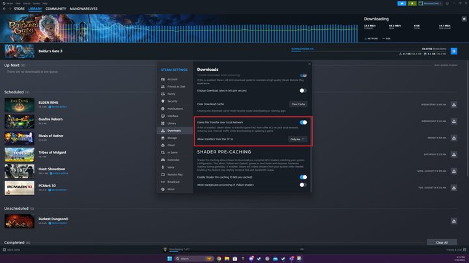Open the MANOWARELVES profile tab
The width and height of the screenshot is (469, 263).
coord(83,8)
